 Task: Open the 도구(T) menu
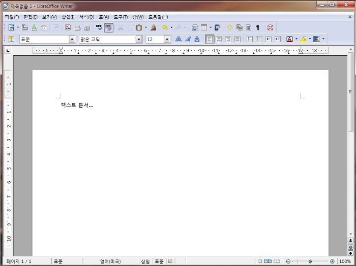(121, 17)
